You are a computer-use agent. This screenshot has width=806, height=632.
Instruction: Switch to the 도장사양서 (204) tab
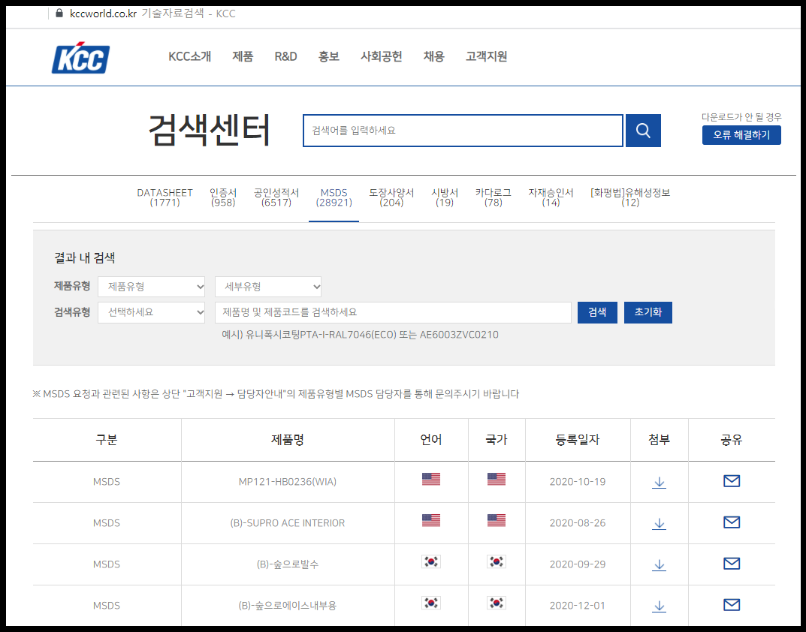391,197
